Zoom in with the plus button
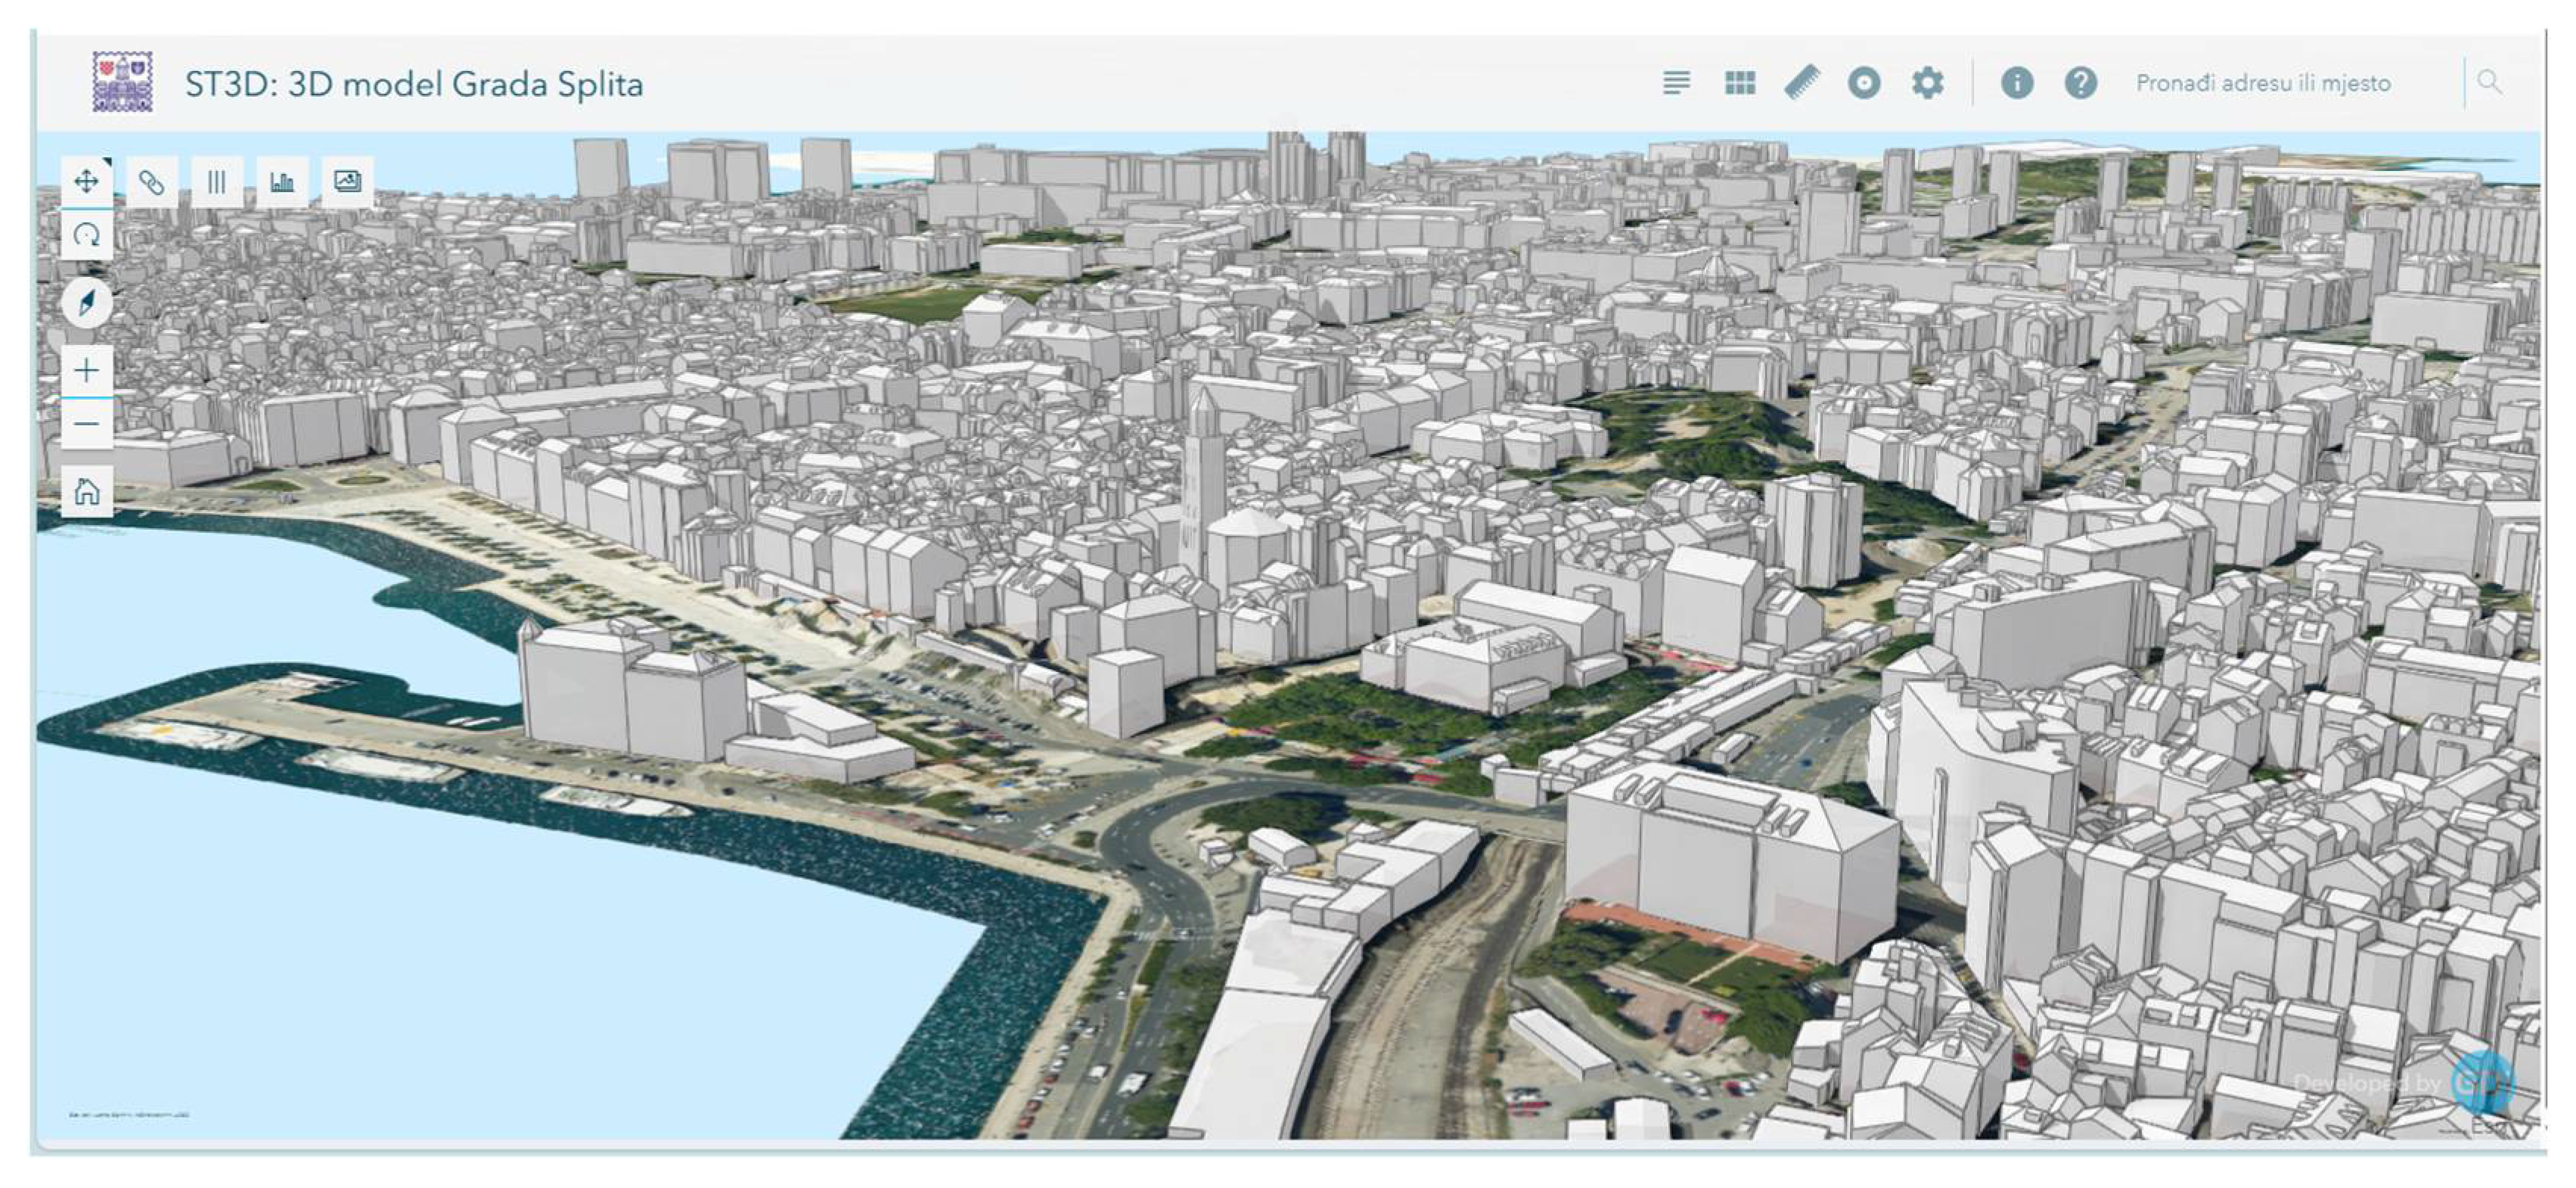Viewport: 2576px width, 1188px height. coord(87,372)
